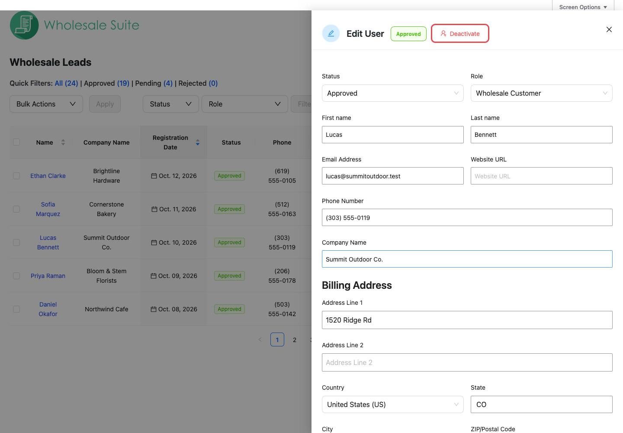Expand Screen Options tab

pos(583,7)
